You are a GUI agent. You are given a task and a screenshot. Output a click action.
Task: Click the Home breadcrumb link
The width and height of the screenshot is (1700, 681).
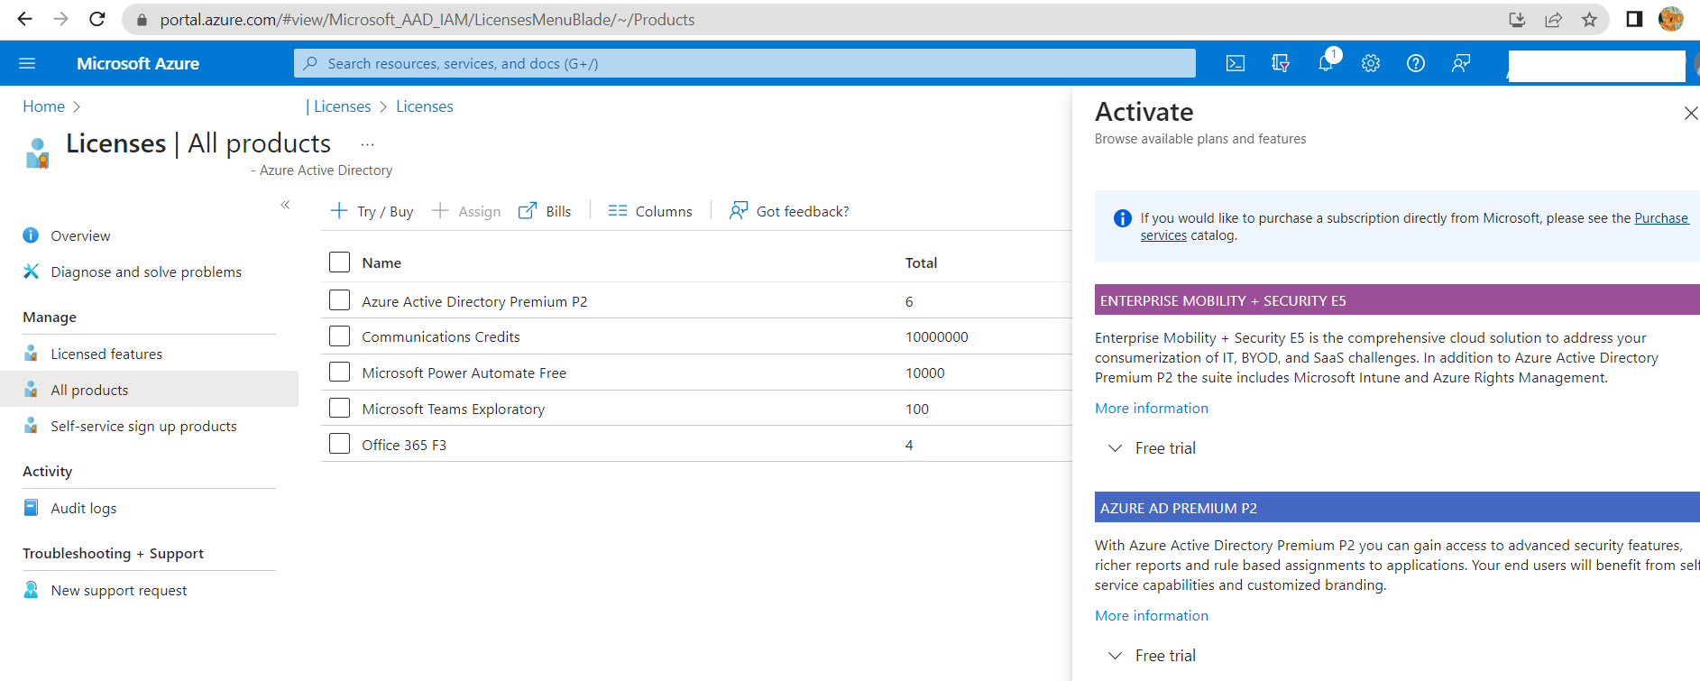click(x=43, y=106)
